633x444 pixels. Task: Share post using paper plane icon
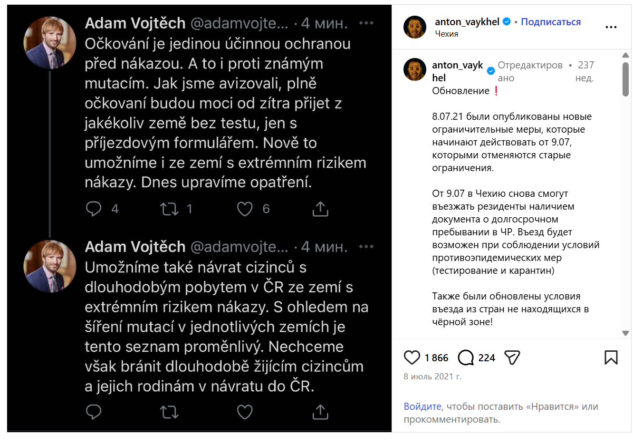(512, 357)
